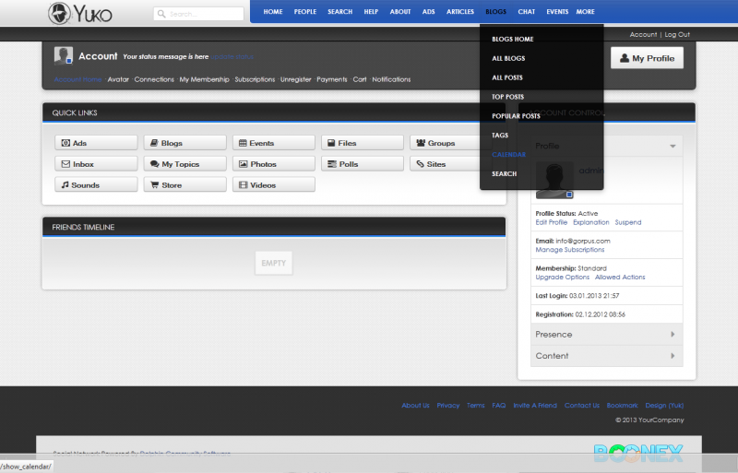Select Calendar from Blogs dropdown
The image size is (738, 473).
pos(509,155)
